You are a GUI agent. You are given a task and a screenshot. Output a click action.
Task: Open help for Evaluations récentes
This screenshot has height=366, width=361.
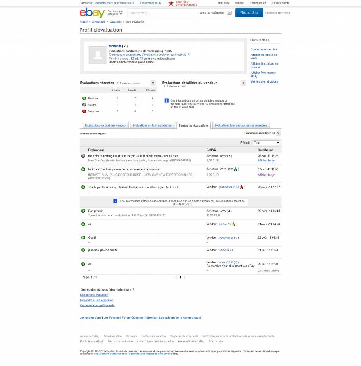point(153,83)
